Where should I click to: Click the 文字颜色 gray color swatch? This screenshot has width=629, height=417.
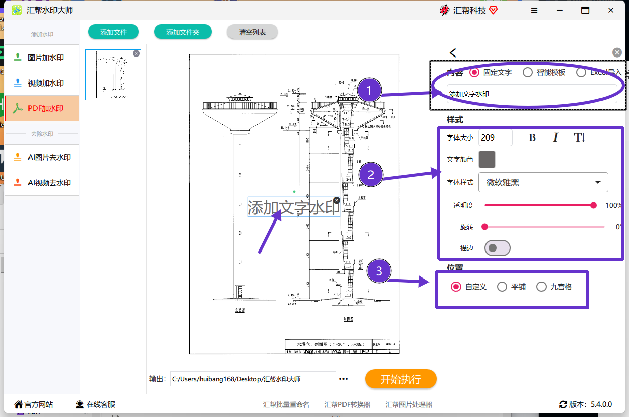487,159
